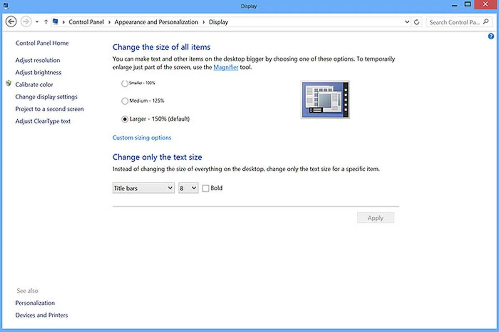
Task: Click the Up one level arrow
Action: (x=46, y=22)
